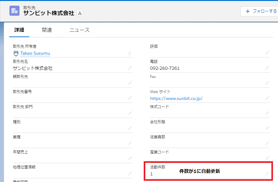Edit the 活動件数 field pencil icon
The width and height of the screenshot is (278, 182).
(267, 174)
